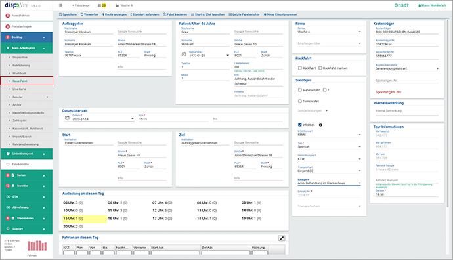Image resolution: width=453 pixels, height=260 pixels.
Task: Open the Transportart dropdown showing Liegend
Action: coord(330,171)
